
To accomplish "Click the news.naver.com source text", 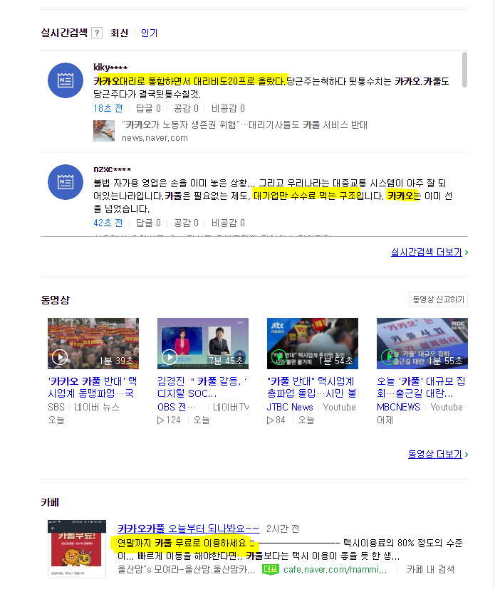I will click(x=155, y=138).
